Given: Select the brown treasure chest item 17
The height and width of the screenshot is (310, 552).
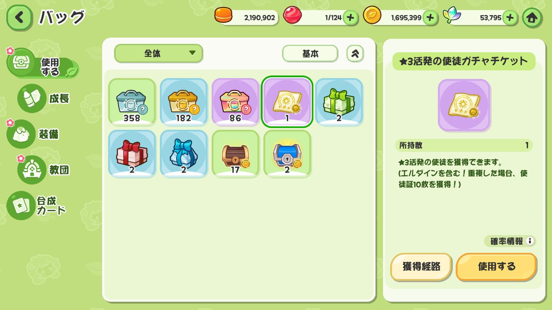Looking at the screenshot, I should 235,154.
